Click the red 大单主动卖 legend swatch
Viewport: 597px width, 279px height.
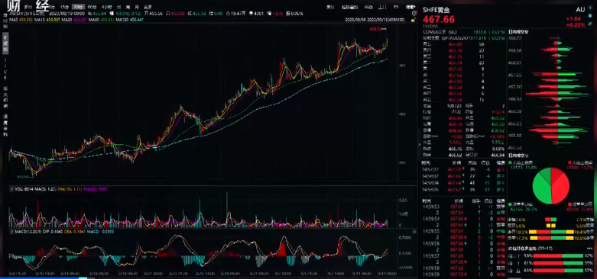tap(569, 162)
